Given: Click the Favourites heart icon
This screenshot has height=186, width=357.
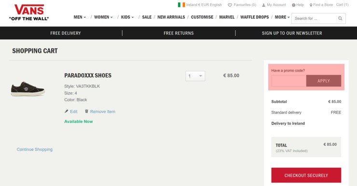Looking at the screenshot, I should pos(230,5).
